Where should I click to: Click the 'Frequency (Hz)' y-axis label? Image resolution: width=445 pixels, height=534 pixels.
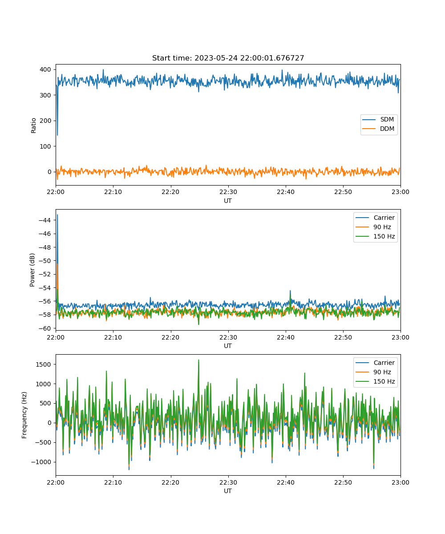click(x=24, y=415)
